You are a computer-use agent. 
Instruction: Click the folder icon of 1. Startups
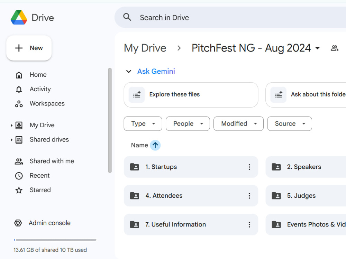click(x=135, y=167)
